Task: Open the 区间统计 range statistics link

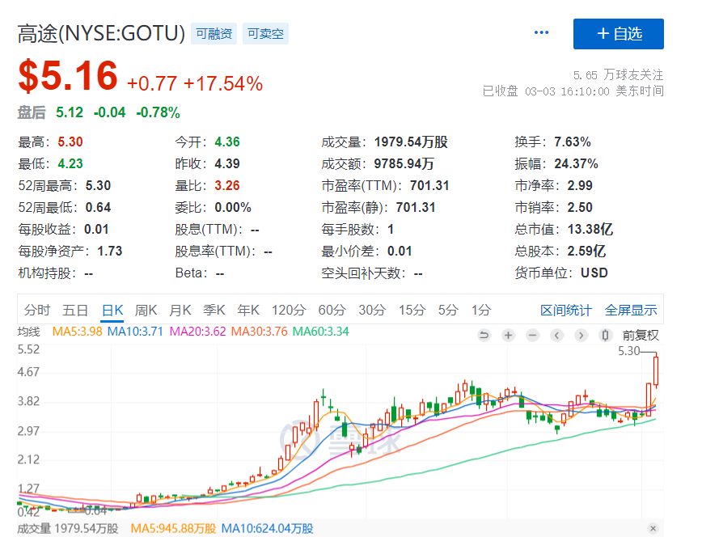Action: pos(565,310)
